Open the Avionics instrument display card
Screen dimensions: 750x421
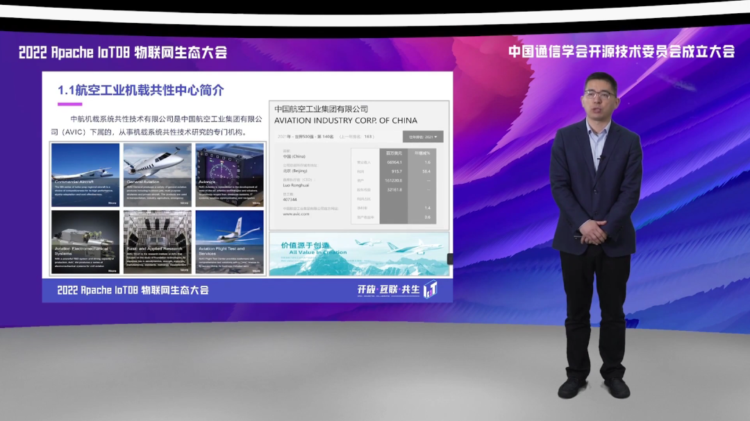(230, 175)
